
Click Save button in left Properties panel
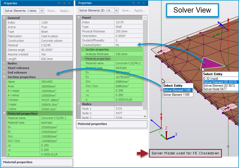click(x=52, y=11)
